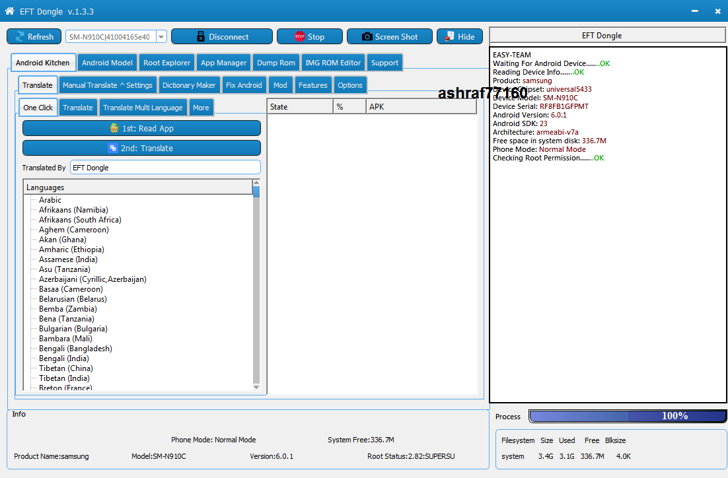Click the Translated By input field
728x478 pixels.
pyautogui.click(x=165, y=168)
